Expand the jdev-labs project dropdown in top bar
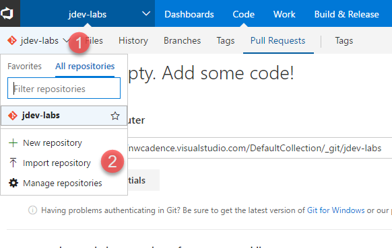 146,13
